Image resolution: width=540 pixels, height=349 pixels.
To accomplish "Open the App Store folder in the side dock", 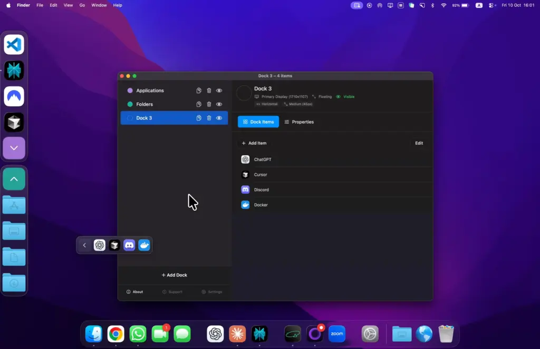I will tap(14, 205).
